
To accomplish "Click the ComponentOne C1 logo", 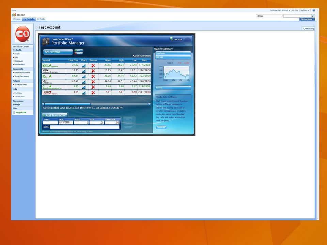I will 22,34.
